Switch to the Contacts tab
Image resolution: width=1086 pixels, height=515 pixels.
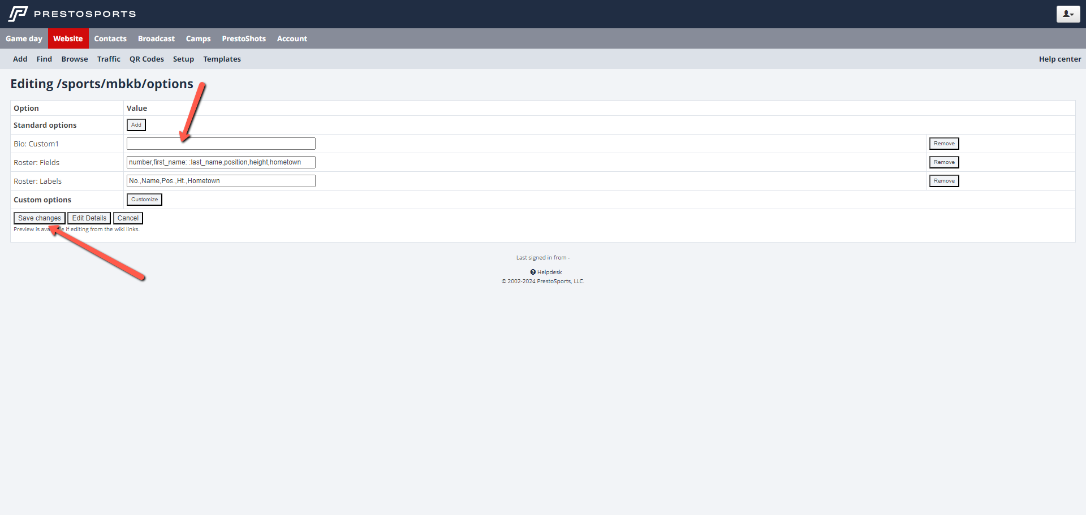(x=110, y=38)
